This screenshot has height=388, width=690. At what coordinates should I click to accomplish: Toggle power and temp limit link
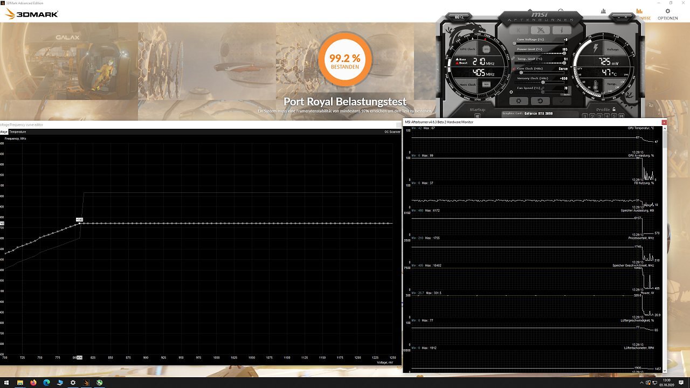click(513, 58)
